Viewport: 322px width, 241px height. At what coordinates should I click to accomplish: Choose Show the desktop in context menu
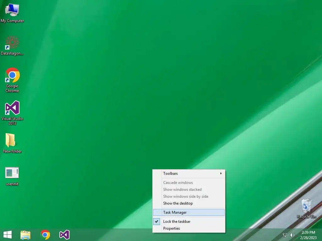[x=189, y=203]
